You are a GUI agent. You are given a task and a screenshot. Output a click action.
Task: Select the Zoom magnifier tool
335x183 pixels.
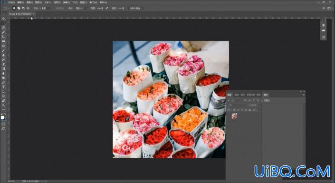[3, 105]
